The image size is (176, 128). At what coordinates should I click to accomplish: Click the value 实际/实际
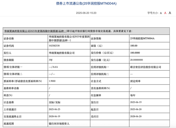[55, 102]
